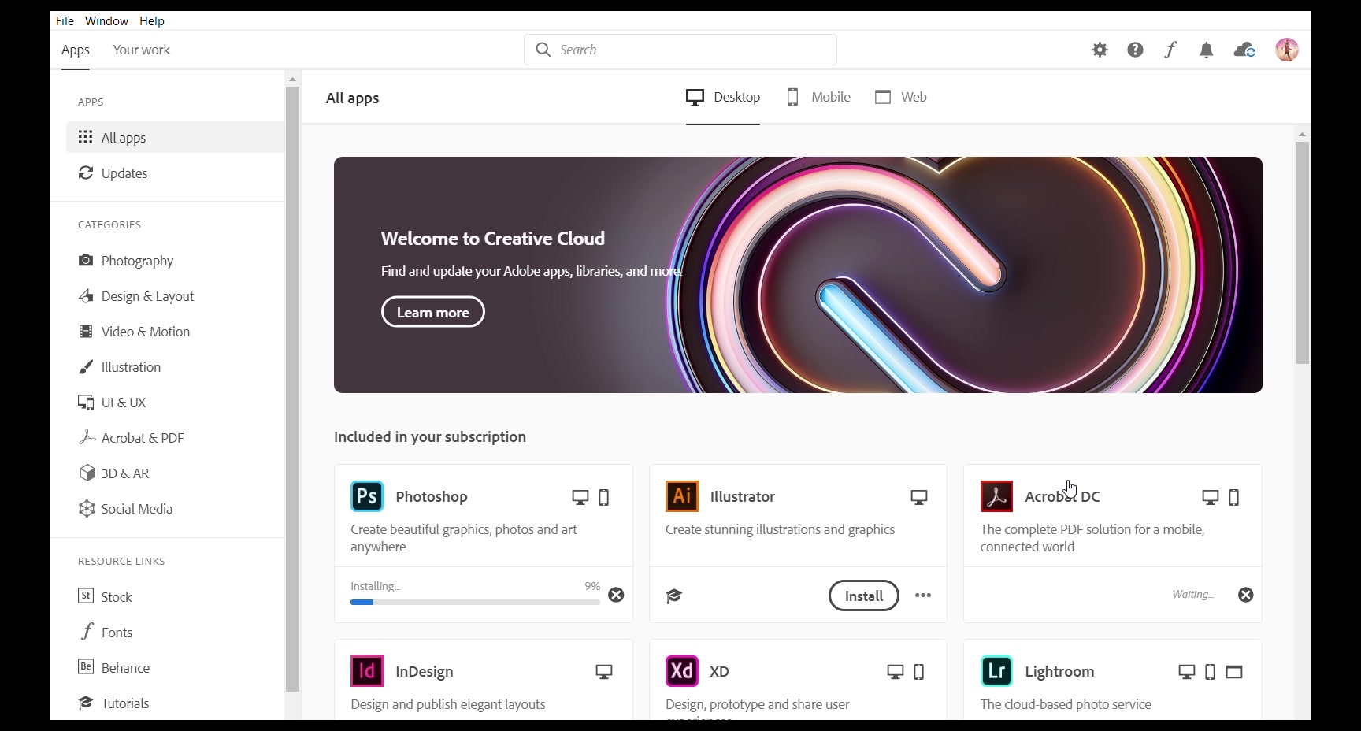The width and height of the screenshot is (1361, 731).
Task: Open the help question mark icon
Action: (1135, 50)
